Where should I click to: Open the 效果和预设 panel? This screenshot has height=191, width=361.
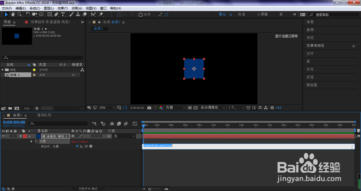315,46
